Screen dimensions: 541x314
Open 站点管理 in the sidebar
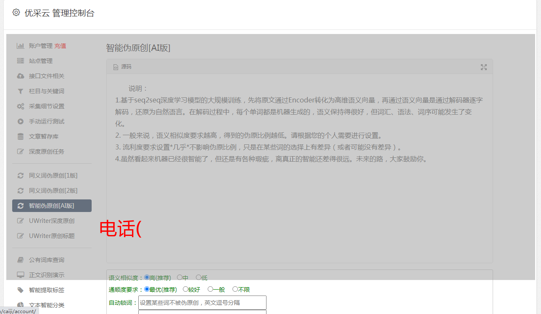[x=41, y=61]
